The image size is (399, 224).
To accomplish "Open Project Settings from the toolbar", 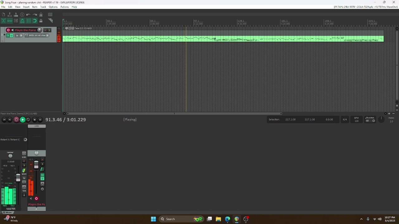I will (x=22, y=15).
